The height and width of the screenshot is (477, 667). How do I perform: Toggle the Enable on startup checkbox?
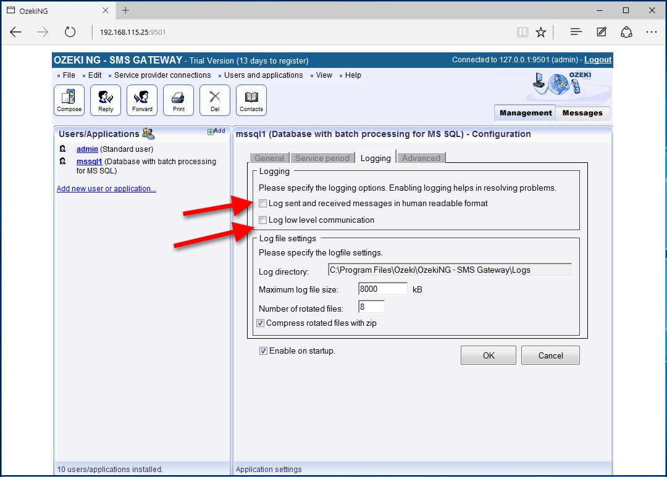[264, 351]
